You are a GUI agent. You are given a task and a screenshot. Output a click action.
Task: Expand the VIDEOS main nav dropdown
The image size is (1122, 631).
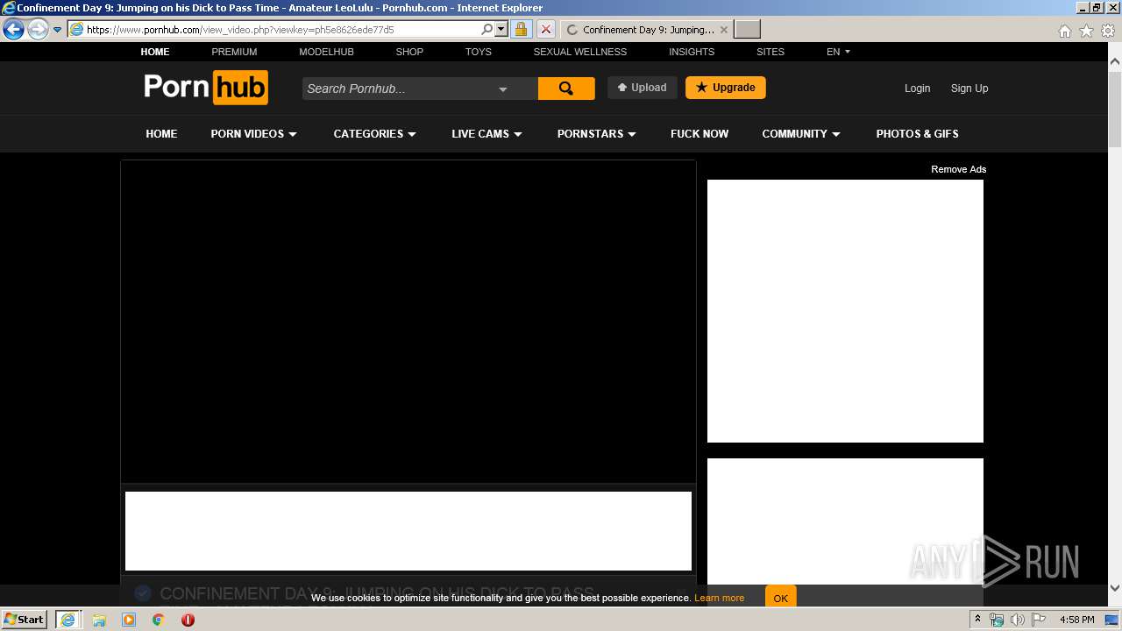pos(254,134)
